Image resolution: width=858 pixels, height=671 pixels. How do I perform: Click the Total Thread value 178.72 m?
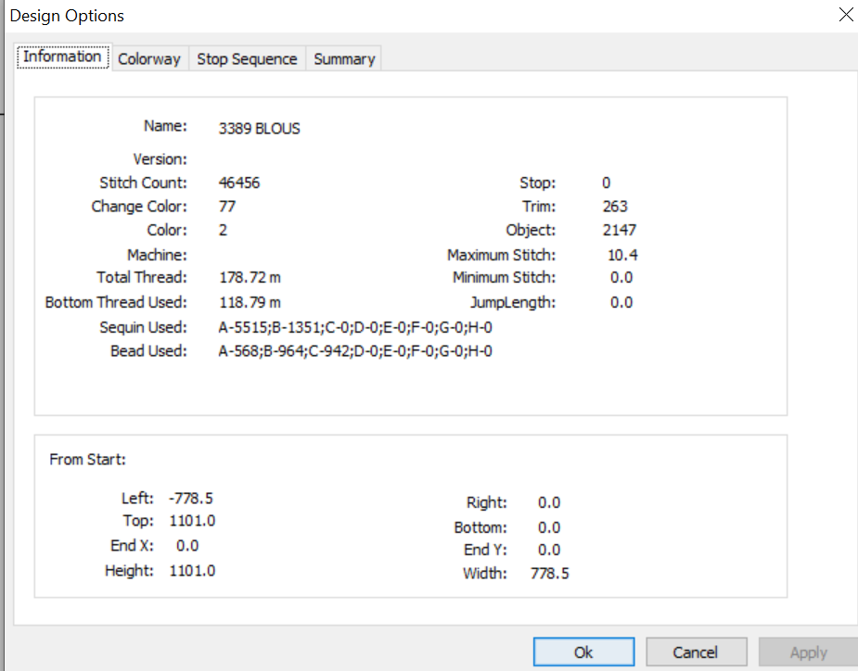point(250,278)
